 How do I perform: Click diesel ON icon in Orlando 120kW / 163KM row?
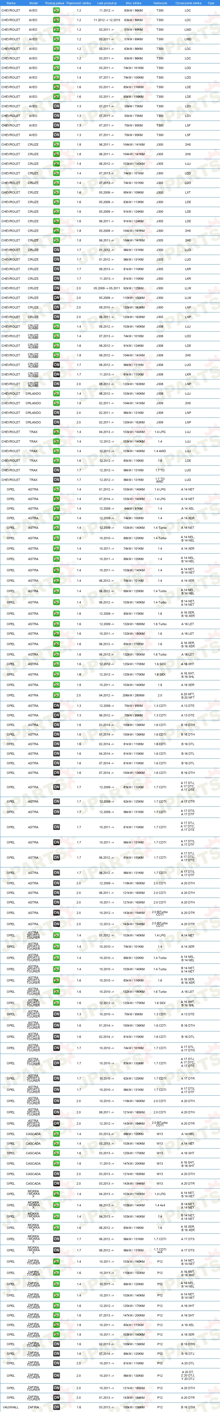(x=56, y=422)
